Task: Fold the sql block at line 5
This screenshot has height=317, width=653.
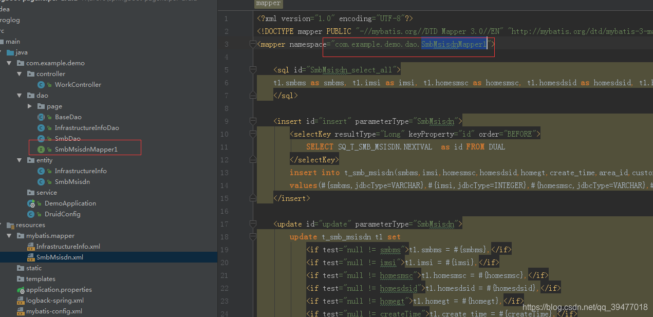Action: tap(253, 70)
